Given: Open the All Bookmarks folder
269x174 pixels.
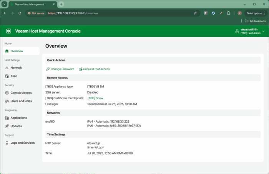Looking at the screenshot, I should pyautogui.click(x=255, y=21).
